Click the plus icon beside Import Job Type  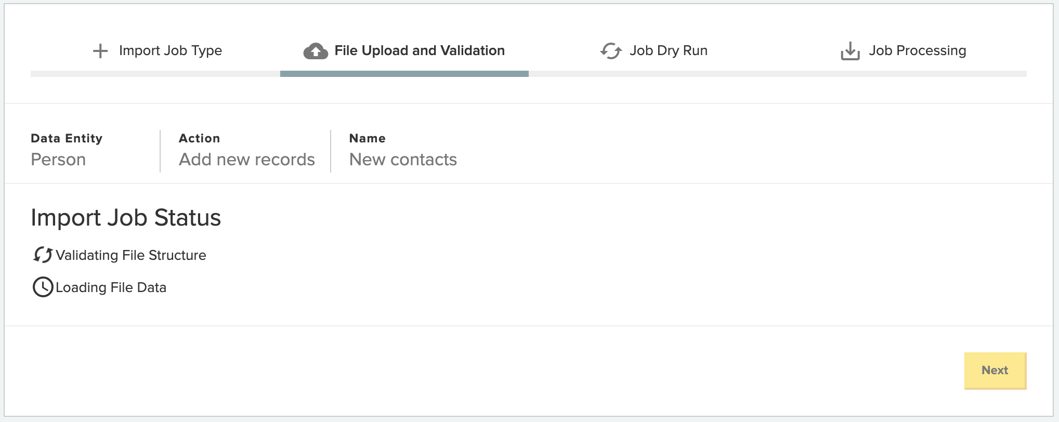[x=100, y=51]
